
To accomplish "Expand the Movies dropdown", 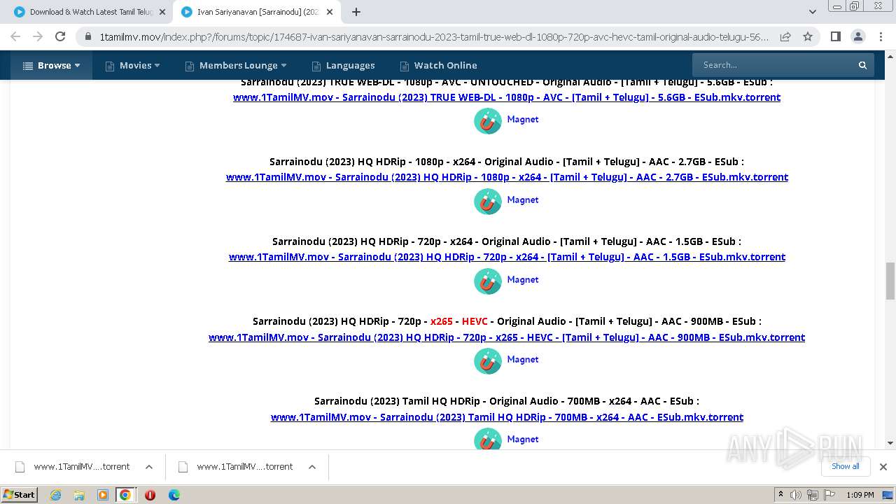I will pyautogui.click(x=132, y=65).
